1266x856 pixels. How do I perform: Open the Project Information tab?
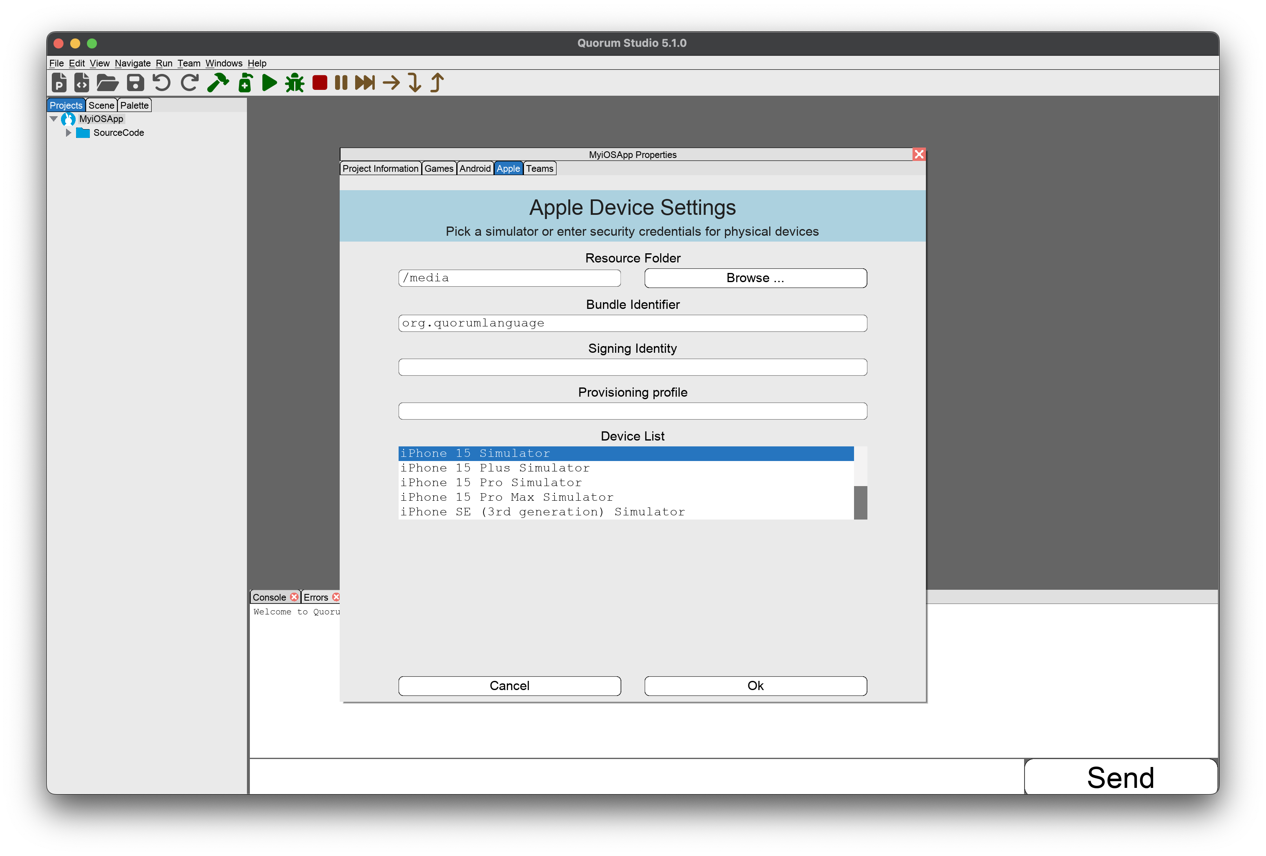coord(380,169)
